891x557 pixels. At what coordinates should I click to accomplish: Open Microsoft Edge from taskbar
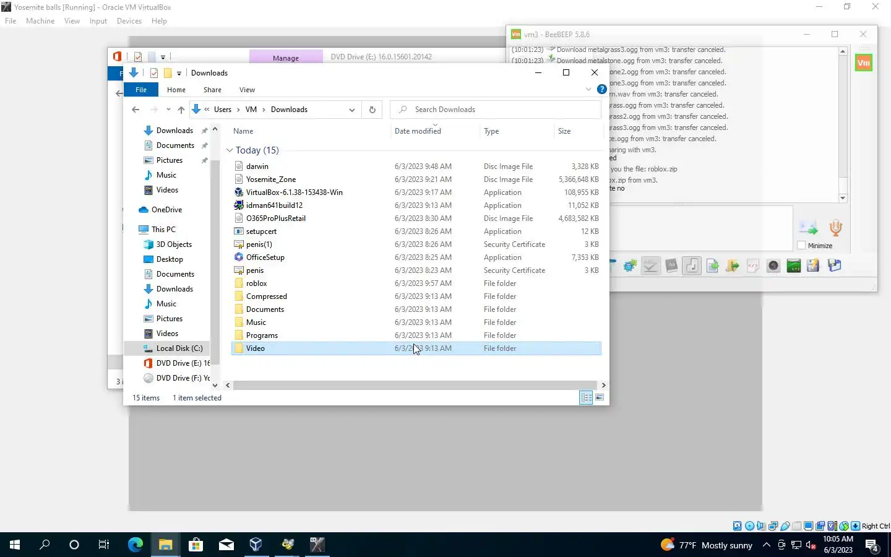136,545
